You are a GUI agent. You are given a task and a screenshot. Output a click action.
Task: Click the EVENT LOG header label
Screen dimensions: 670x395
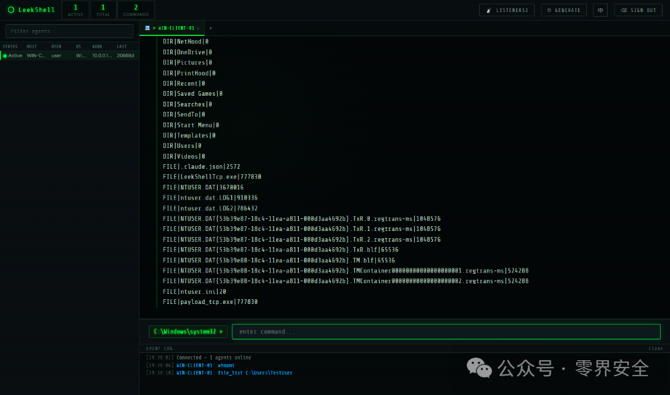(159, 348)
